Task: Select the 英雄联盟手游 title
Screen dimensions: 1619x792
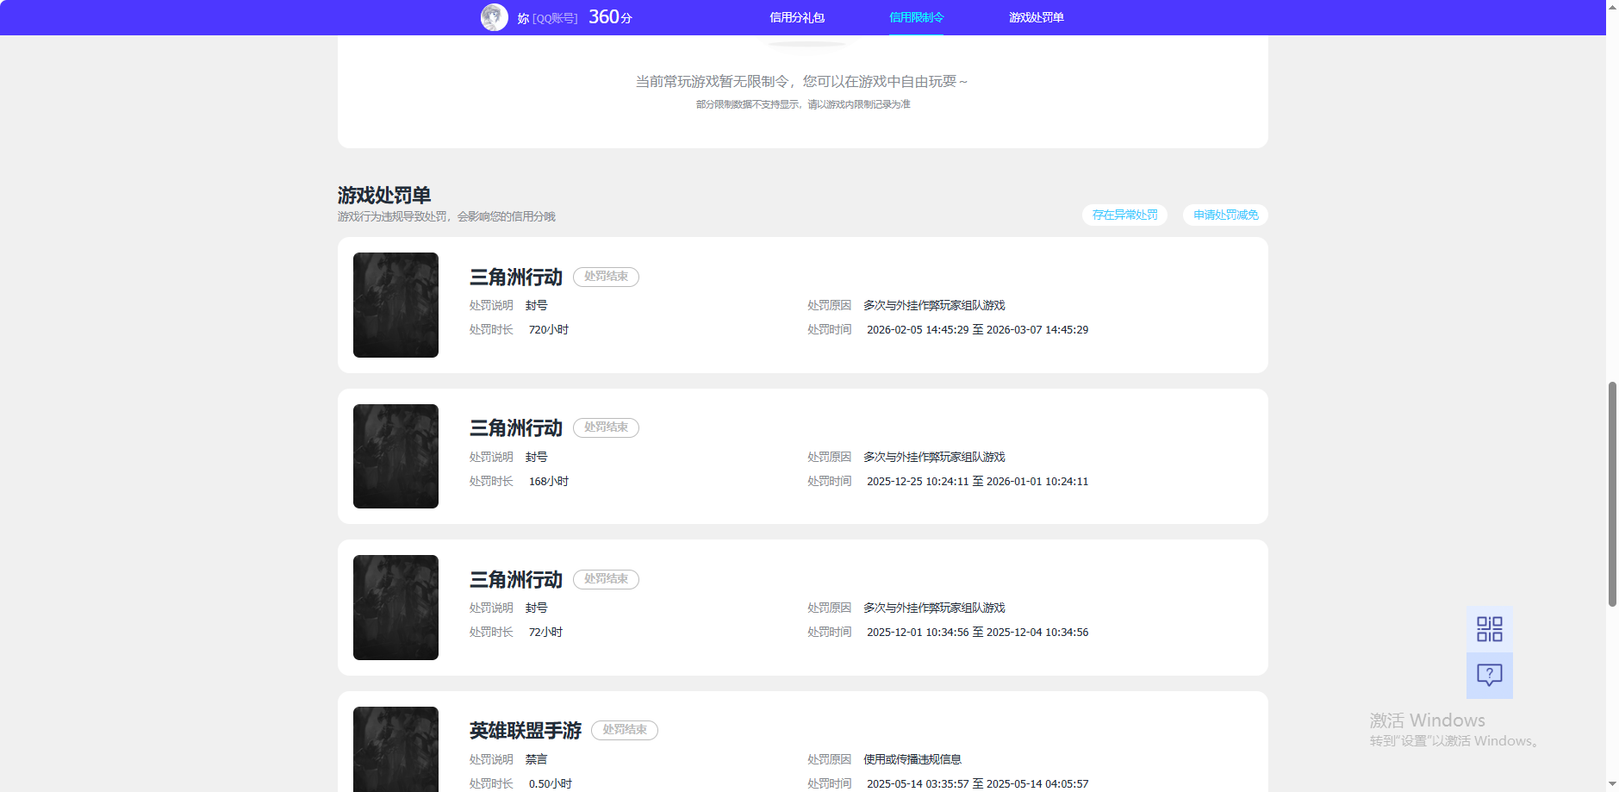Action: click(526, 731)
